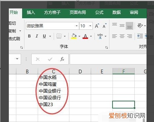Switch to 开始 tab
This screenshot has width=154, height=122.
[14, 13]
